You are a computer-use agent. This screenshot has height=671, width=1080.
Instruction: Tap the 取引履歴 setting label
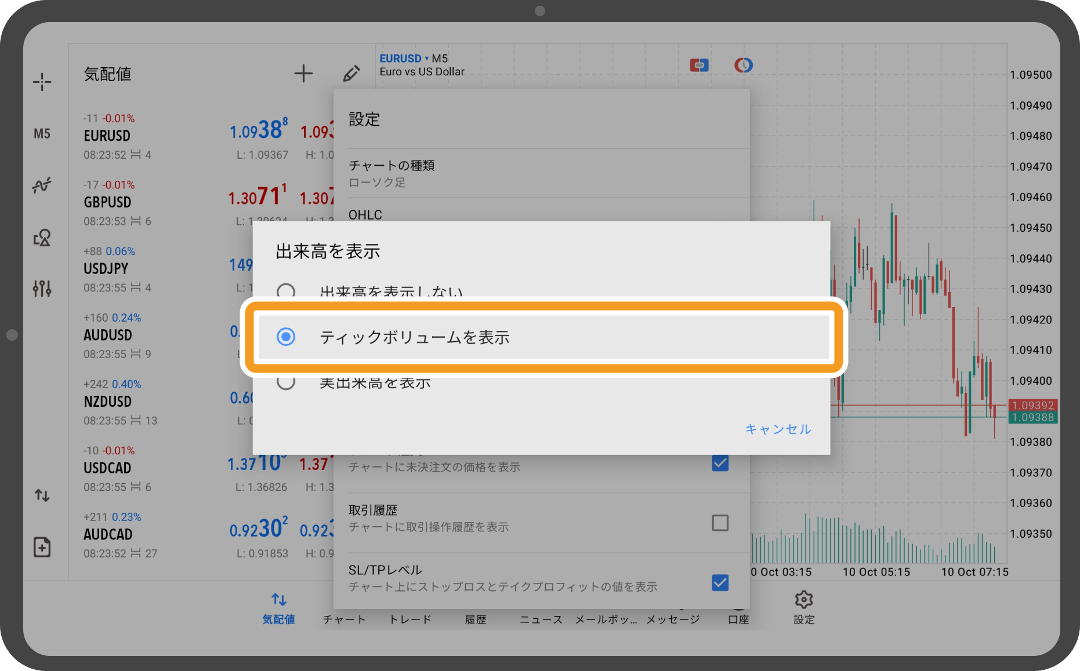coord(373,510)
